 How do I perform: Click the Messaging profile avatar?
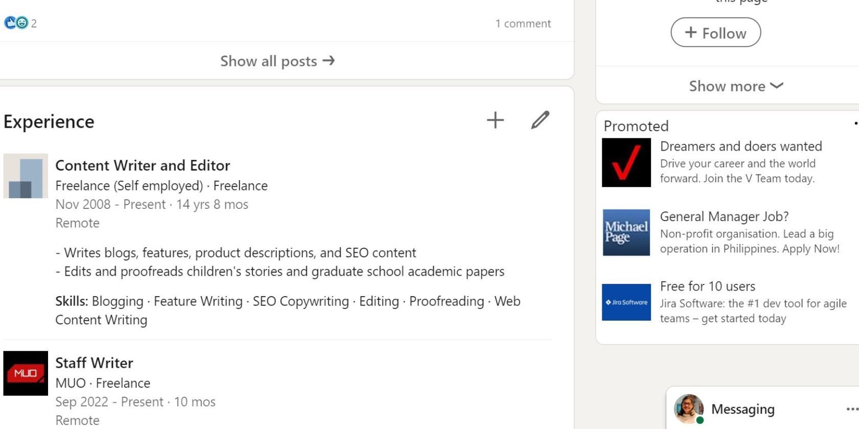pyautogui.click(x=688, y=409)
